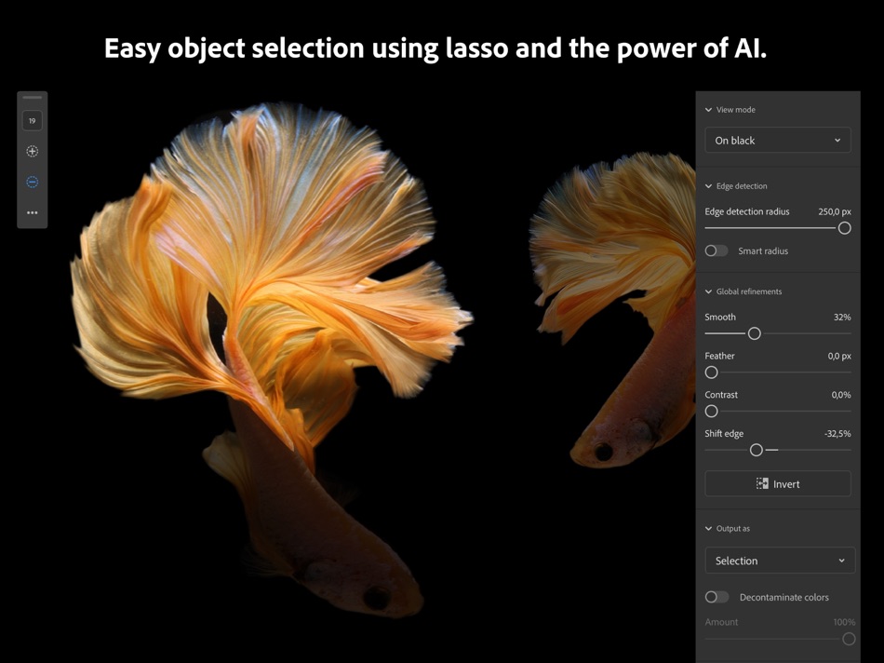
Task: Click the Contrast slider handle
Action: [712, 412]
